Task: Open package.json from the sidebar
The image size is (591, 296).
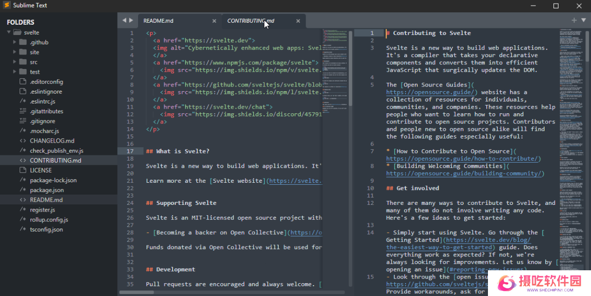Action: [47, 190]
